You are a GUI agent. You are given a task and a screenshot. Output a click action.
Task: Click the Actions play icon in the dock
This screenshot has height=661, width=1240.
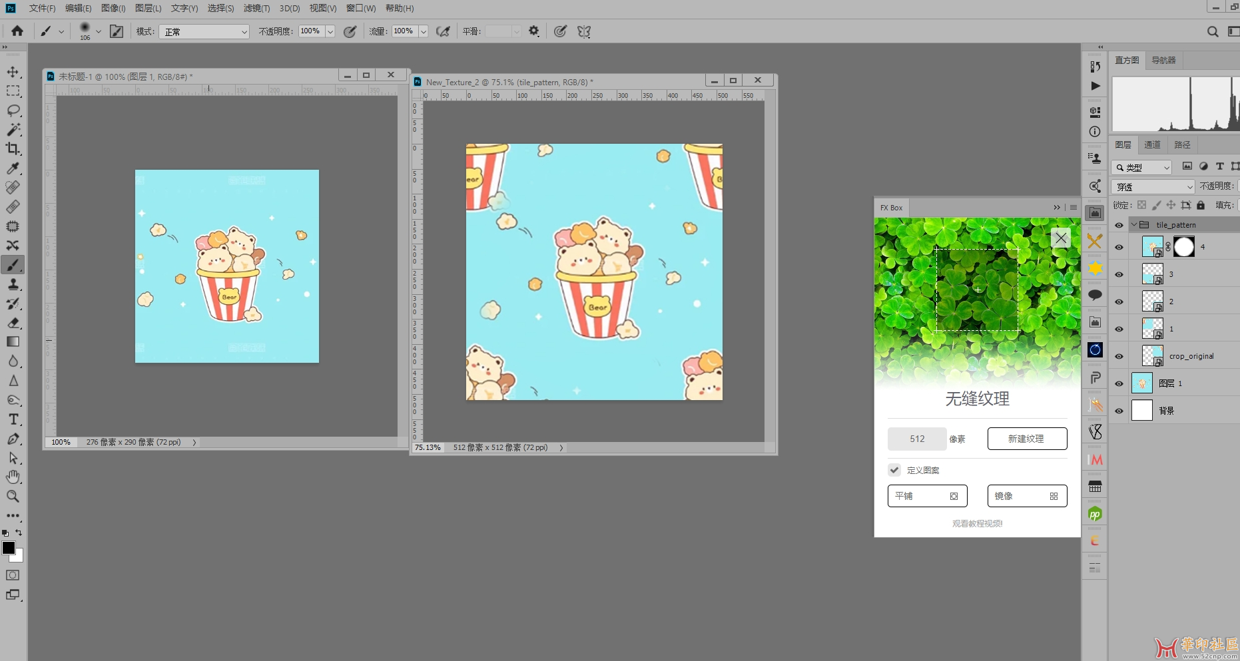pos(1095,86)
